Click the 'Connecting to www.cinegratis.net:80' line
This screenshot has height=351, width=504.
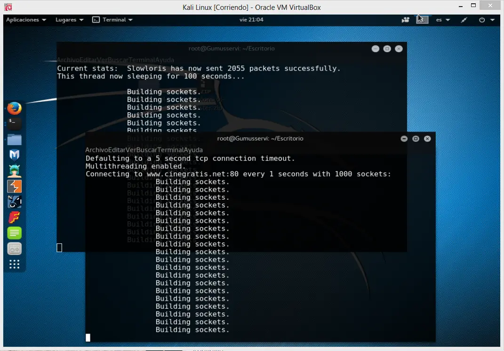coord(238,174)
